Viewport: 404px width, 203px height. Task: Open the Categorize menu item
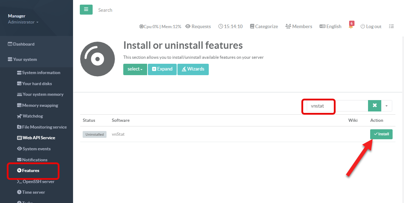point(264,26)
